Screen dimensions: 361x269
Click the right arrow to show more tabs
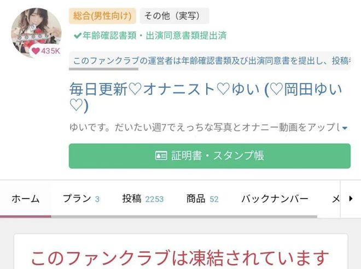coord(351,199)
